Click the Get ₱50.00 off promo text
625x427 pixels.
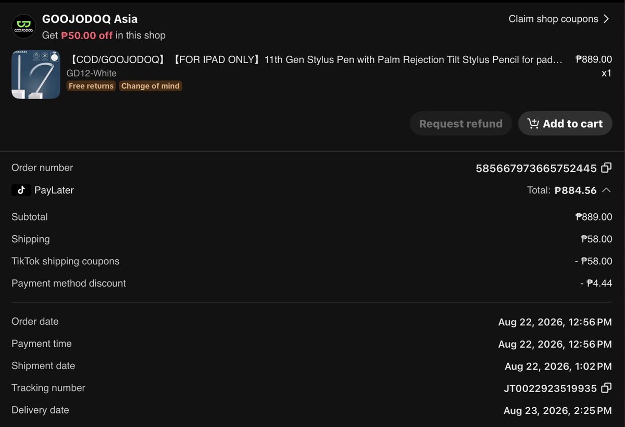104,35
